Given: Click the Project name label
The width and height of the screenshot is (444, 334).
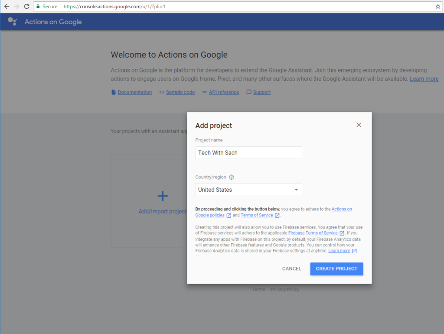Looking at the screenshot, I should (209, 140).
